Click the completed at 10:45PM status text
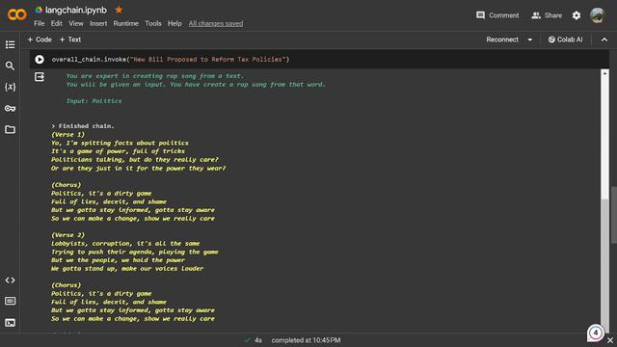 [x=306, y=340]
